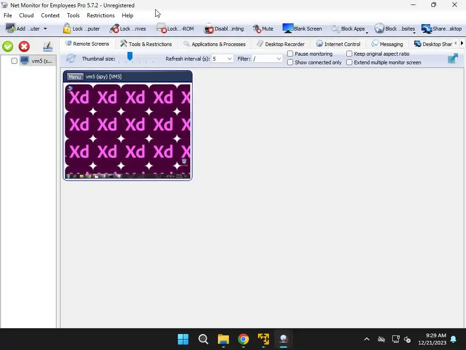Viewport: 466px width, 350px height.
Task: Open the Cloud menu
Action: pyautogui.click(x=26, y=15)
